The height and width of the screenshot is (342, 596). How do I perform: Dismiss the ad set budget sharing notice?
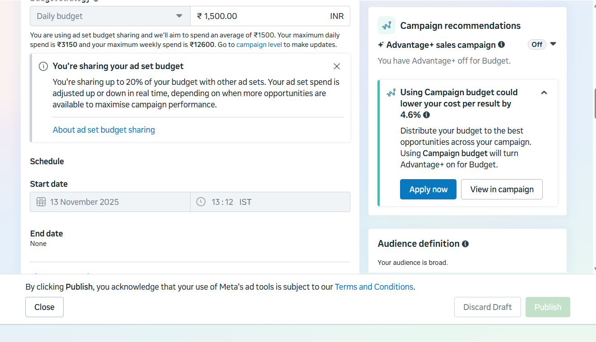(x=337, y=66)
